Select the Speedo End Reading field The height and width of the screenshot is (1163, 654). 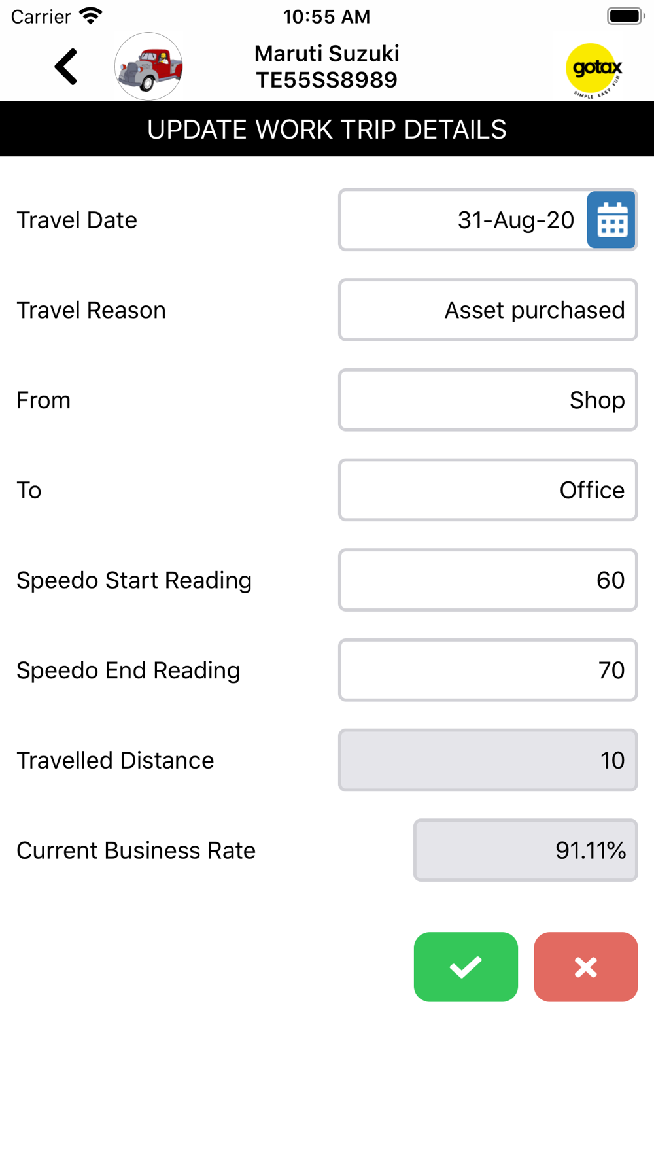coord(488,670)
